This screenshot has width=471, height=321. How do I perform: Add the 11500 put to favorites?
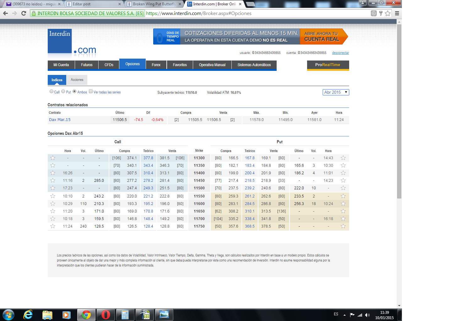click(x=343, y=188)
